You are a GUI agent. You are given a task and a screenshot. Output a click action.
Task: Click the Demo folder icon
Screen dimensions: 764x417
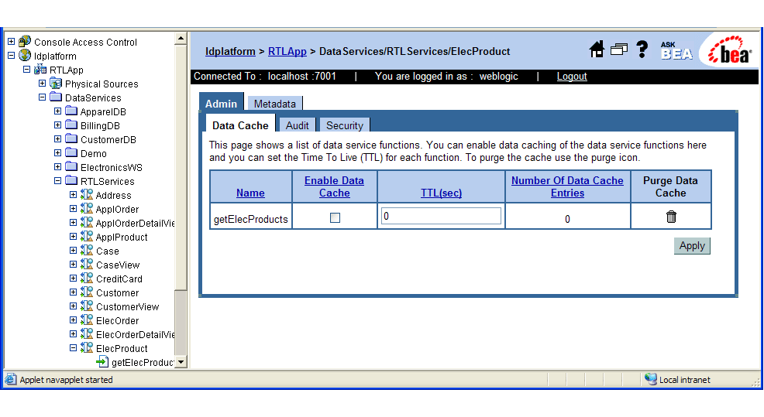[71, 152]
